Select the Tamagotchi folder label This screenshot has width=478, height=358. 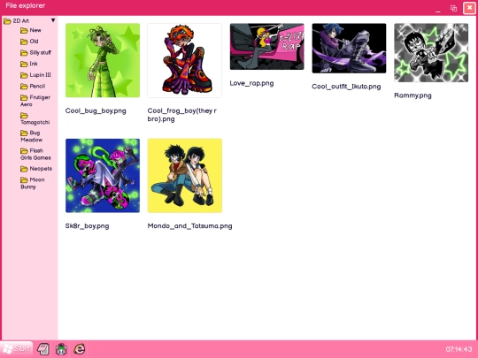pos(35,122)
